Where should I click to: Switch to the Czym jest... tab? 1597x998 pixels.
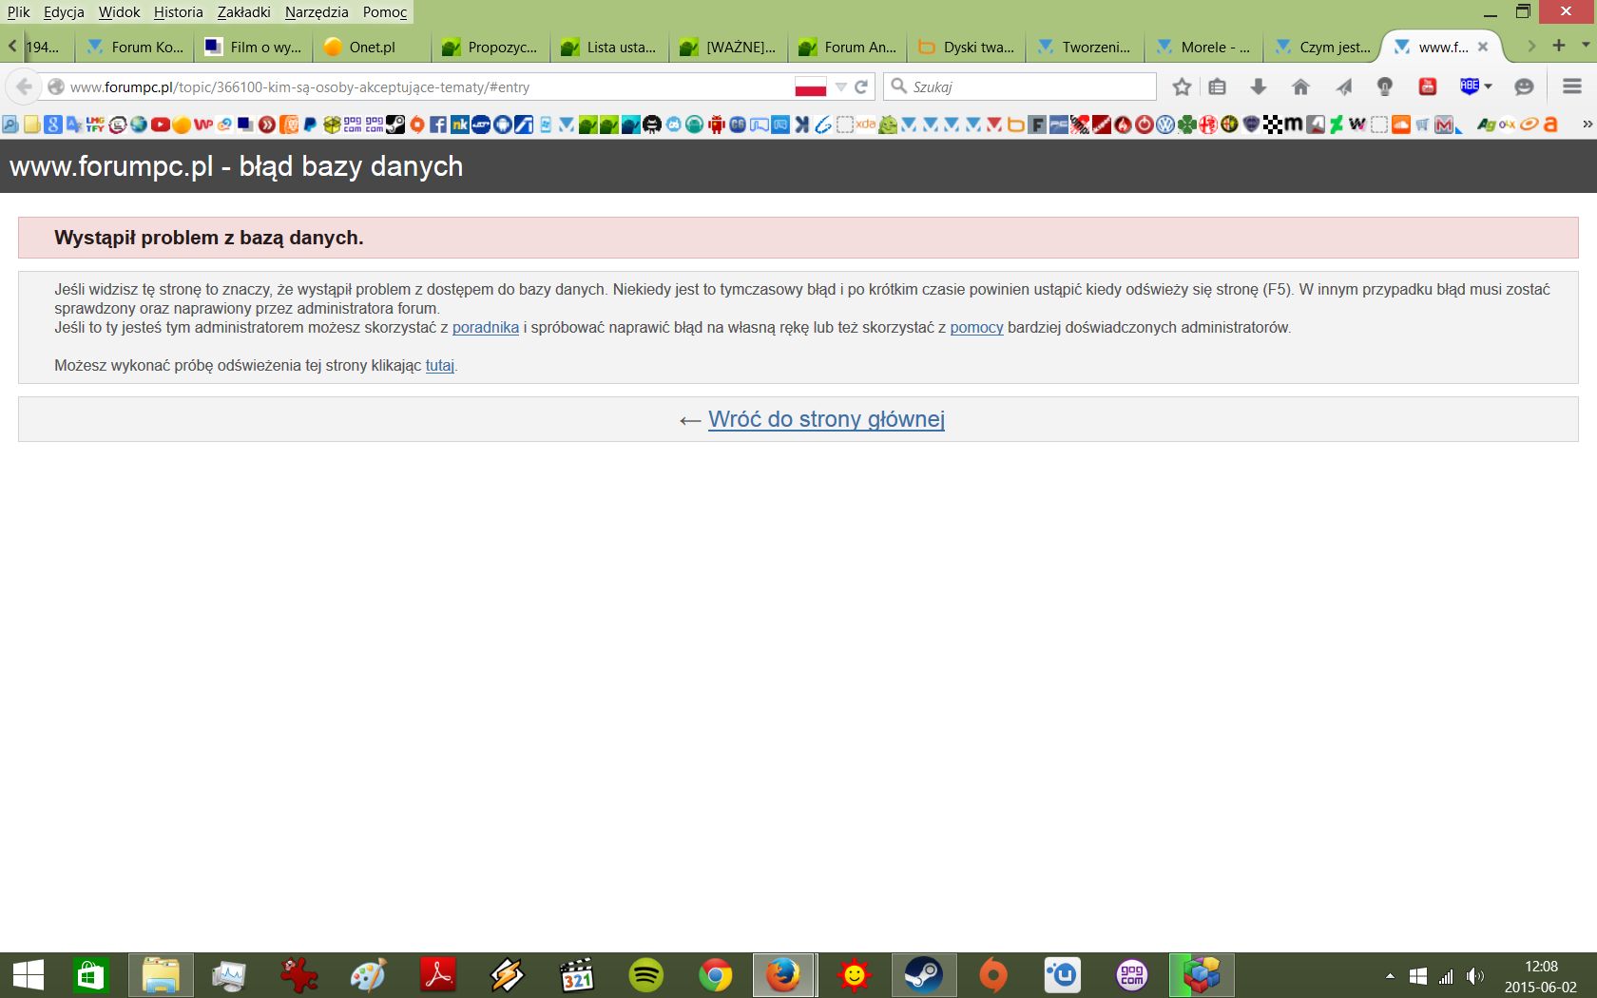1322,47
